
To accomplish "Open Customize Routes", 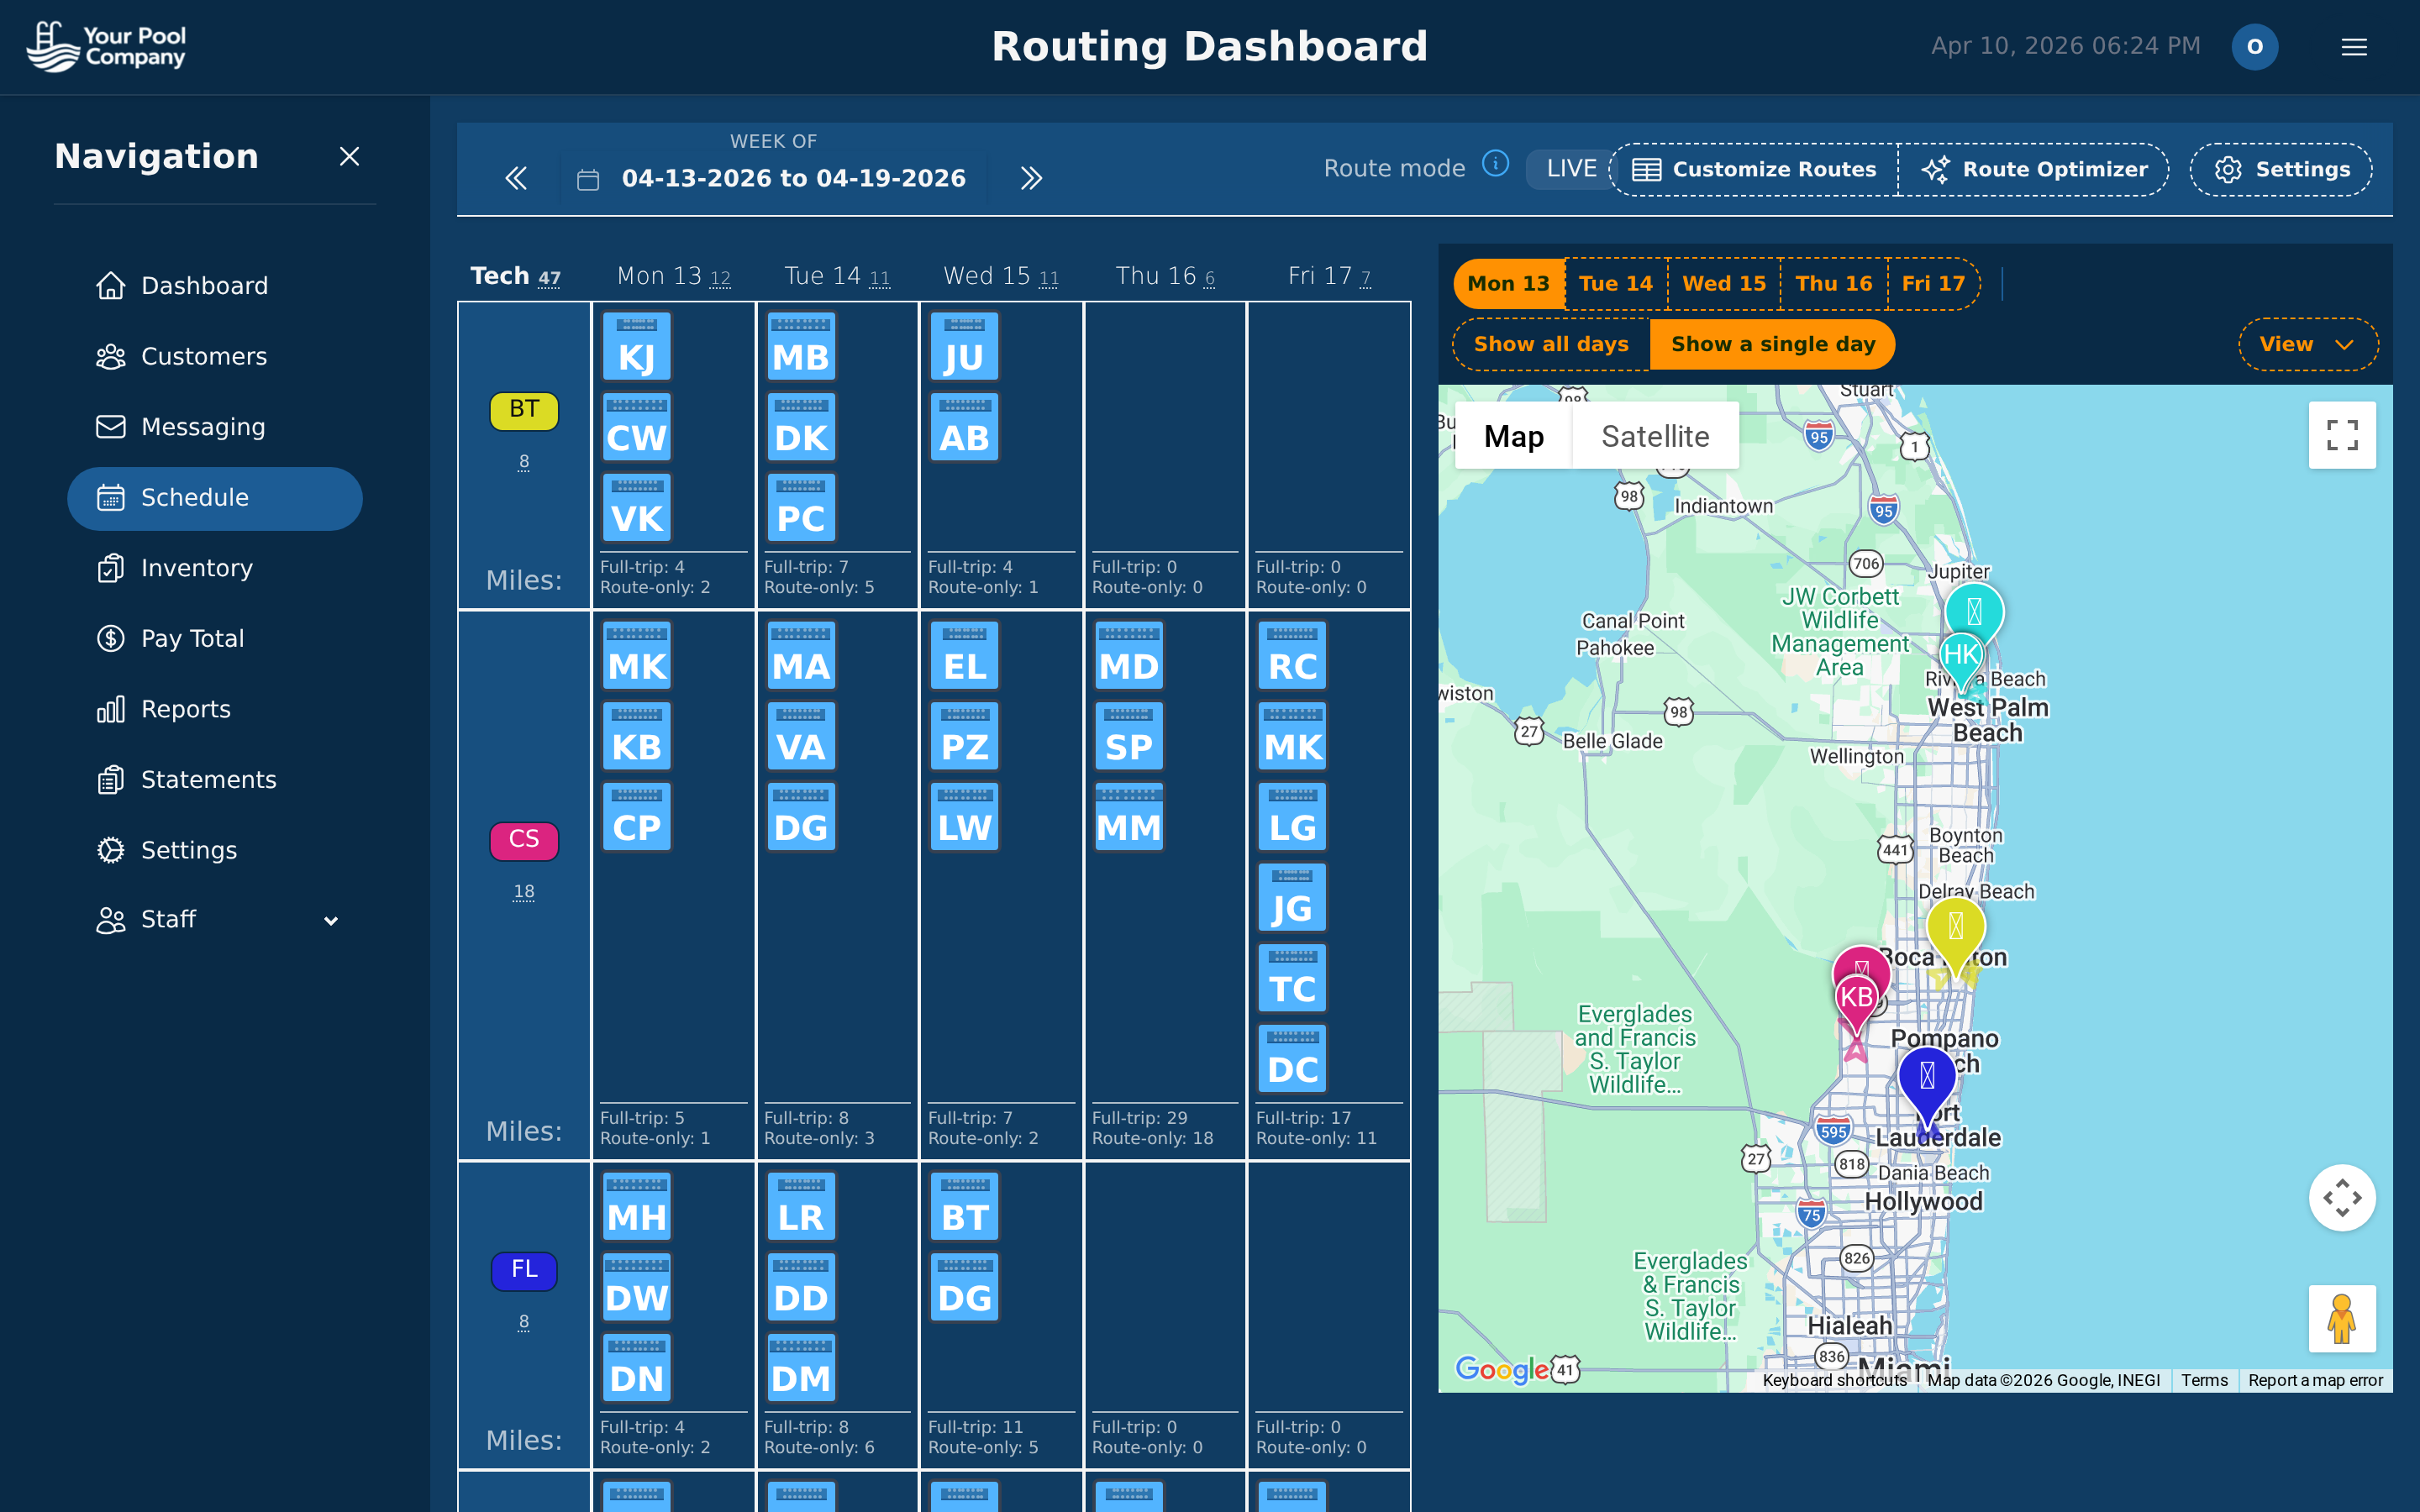I will 1753,169.
